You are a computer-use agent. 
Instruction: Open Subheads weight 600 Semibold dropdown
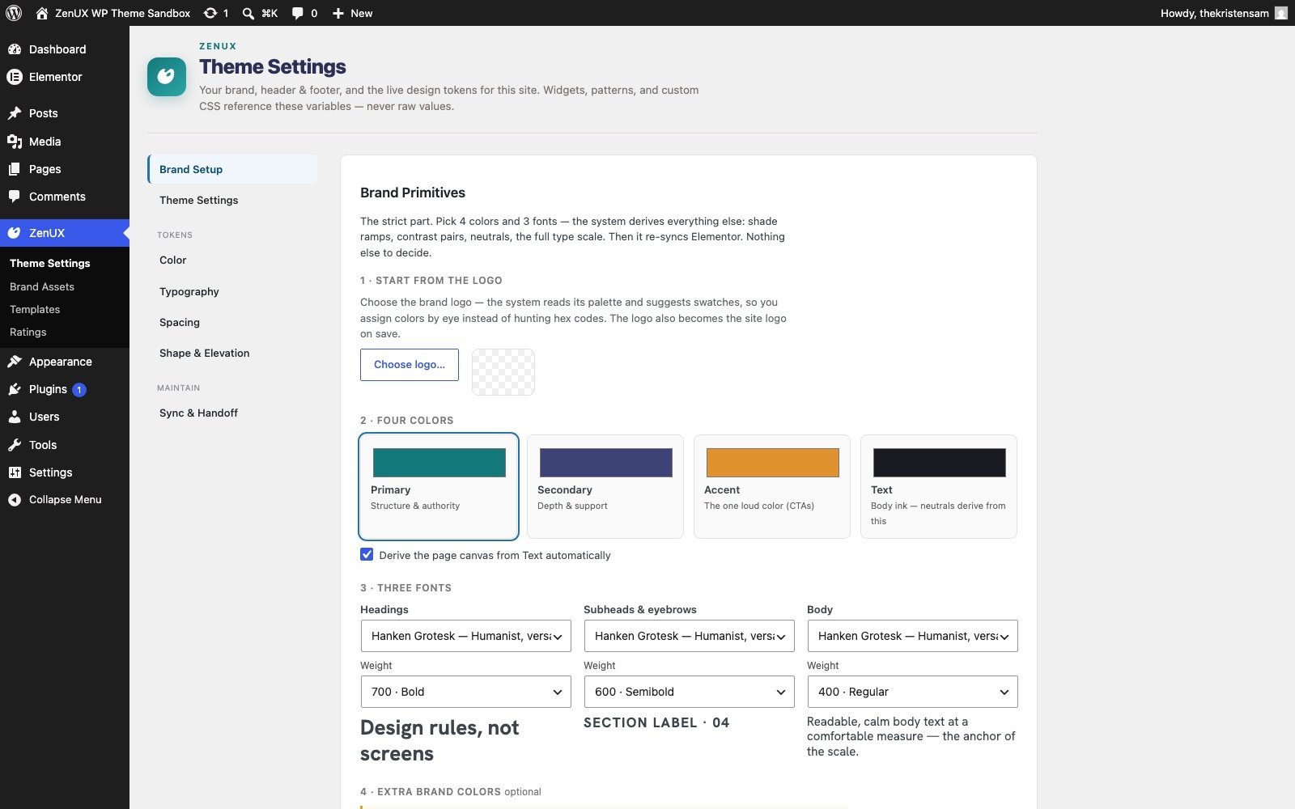coord(690,692)
